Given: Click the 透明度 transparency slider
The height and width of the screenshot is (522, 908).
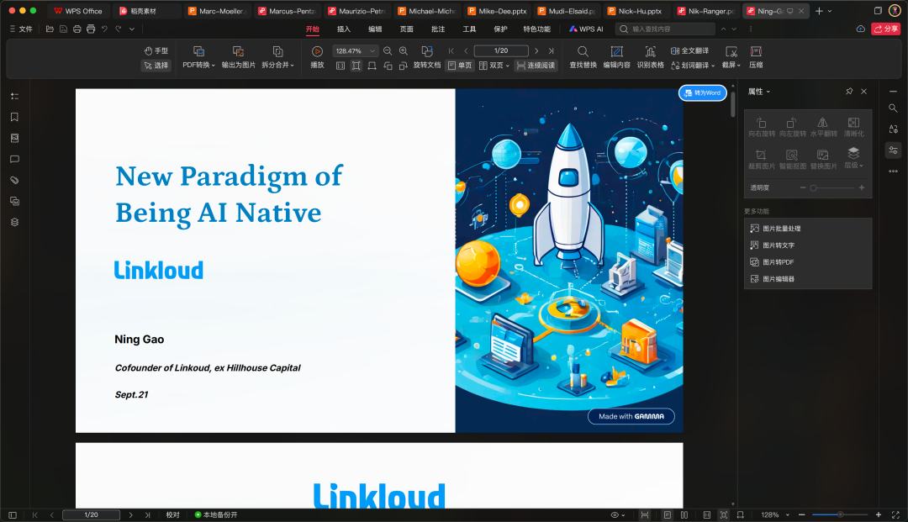Looking at the screenshot, I should [x=832, y=187].
